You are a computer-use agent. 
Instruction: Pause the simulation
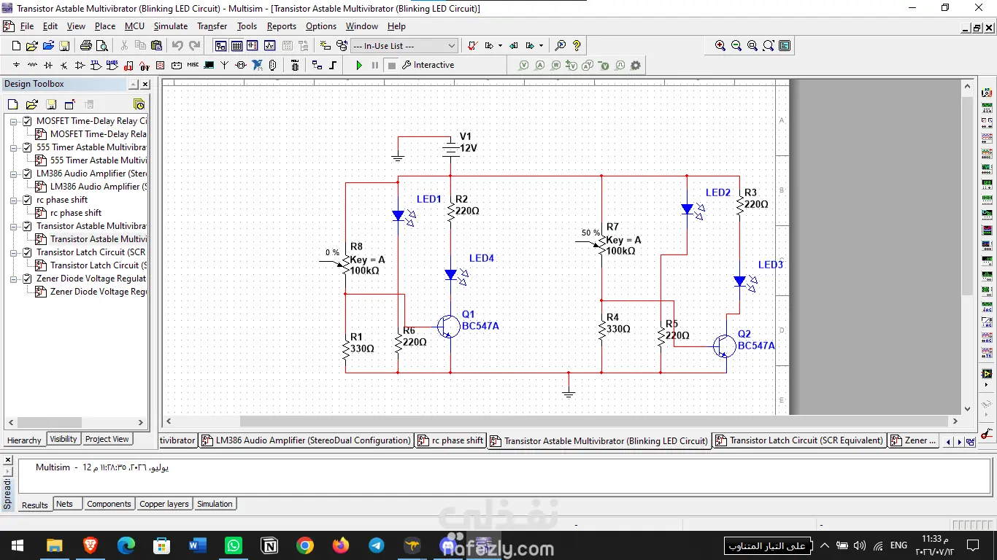pos(375,65)
